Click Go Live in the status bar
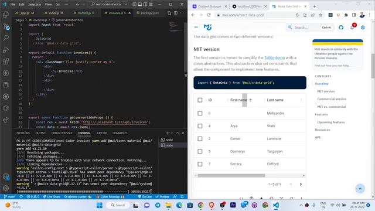Image resolution: width=375 pixels, height=211 pixels. tap(145, 197)
